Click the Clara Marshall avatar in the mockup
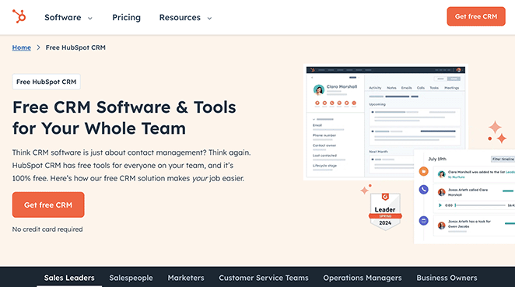Image resolution: width=515 pixels, height=287 pixels. point(319,89)
